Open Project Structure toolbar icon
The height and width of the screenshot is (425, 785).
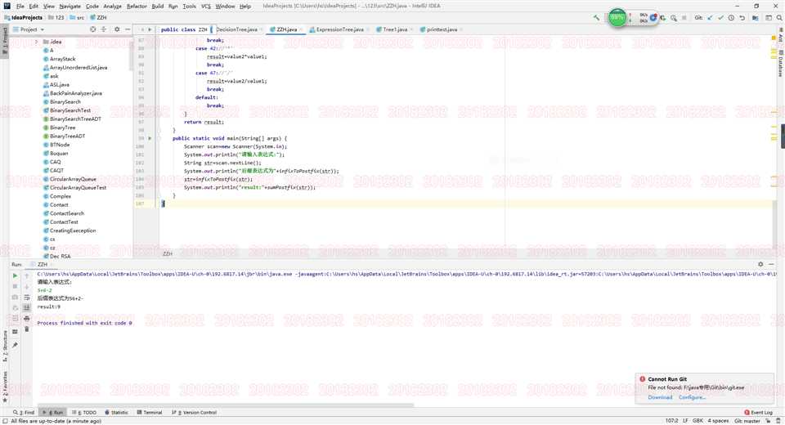pos(756,17)
